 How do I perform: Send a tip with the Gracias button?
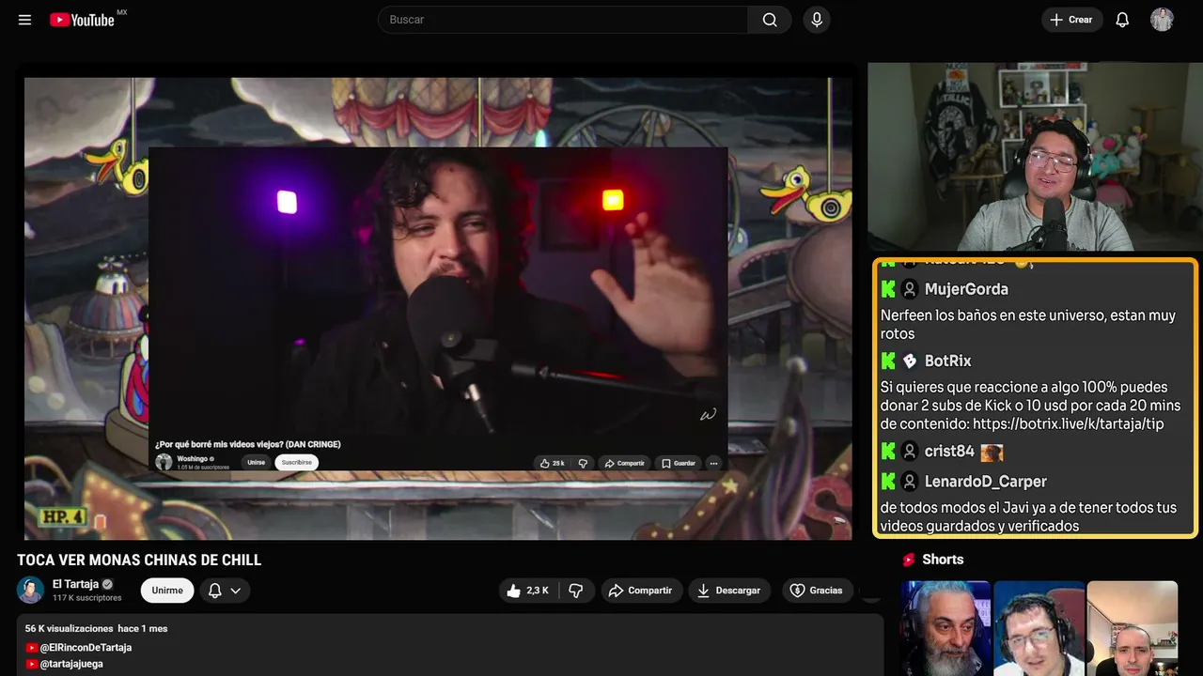tap(817, 591)
